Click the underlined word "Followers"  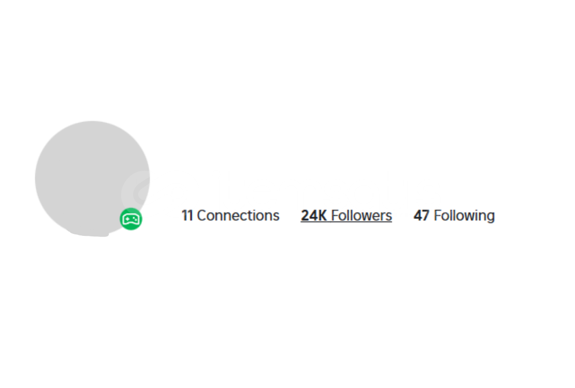pyautogui.click(x=362, y=215)
